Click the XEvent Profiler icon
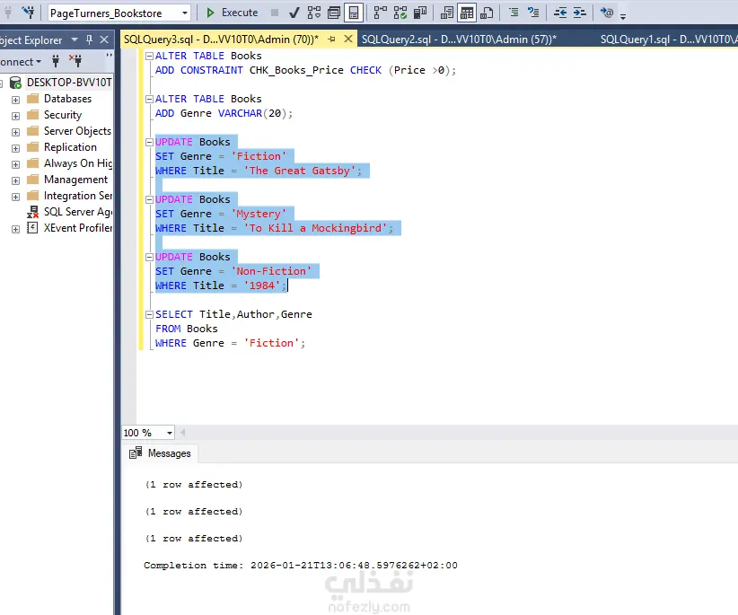738x615 pixels. pos(32,228)
